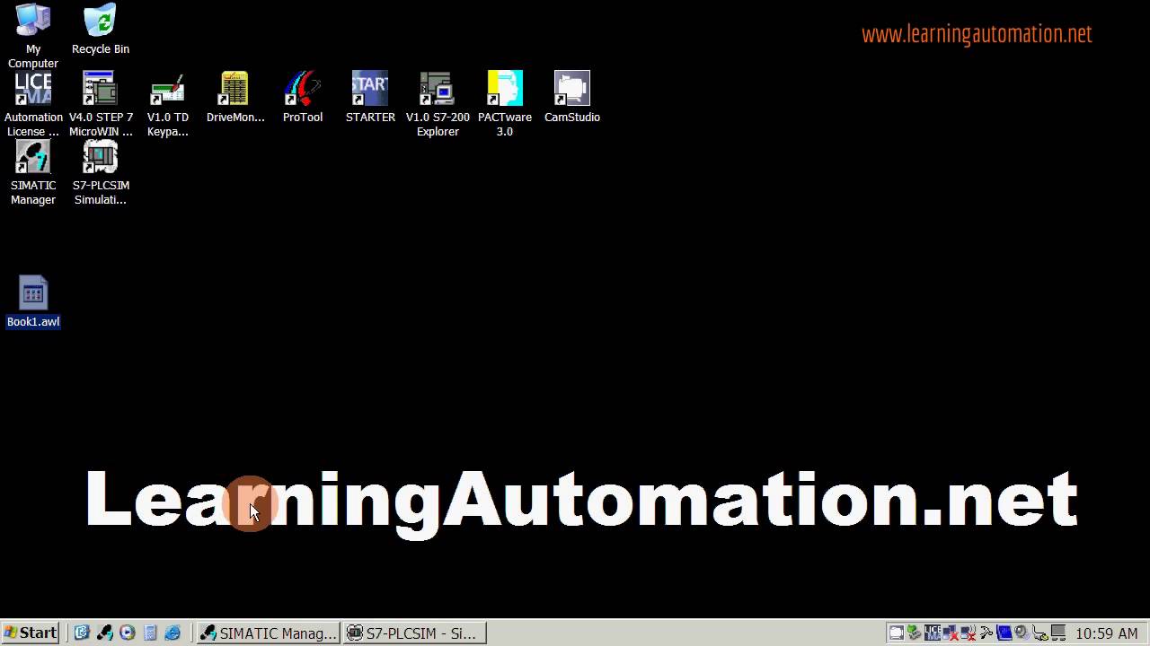Select V4.0 STEP 7 MicroWIN shortcut

tap(101, 104)
